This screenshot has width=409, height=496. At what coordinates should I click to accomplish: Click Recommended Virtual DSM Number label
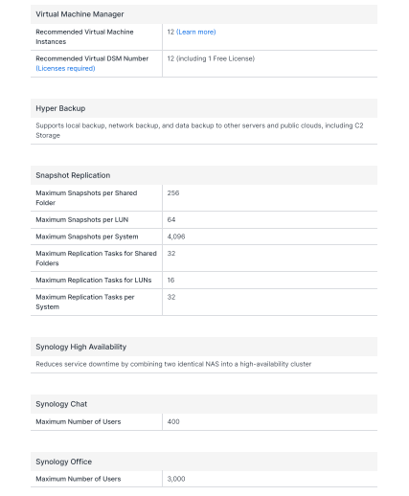click(92, 58)
